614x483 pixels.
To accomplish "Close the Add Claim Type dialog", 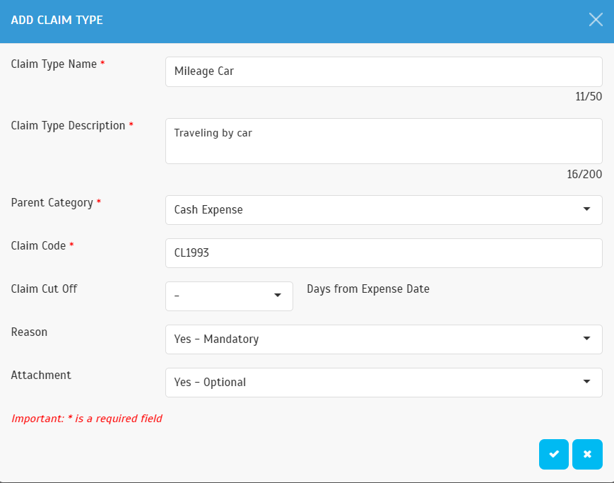I will (596, 20).
